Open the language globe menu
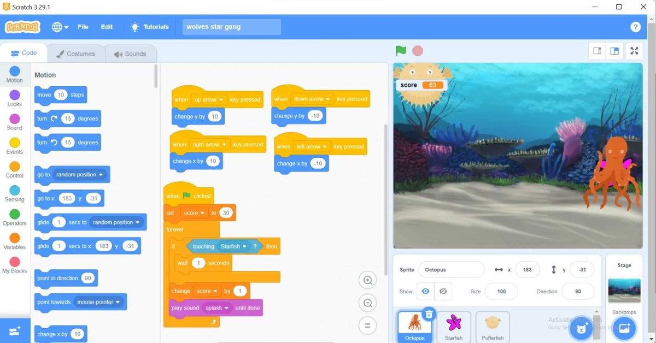Image resolution: width=656 pixels, height=343 pixels. point(60,27)
